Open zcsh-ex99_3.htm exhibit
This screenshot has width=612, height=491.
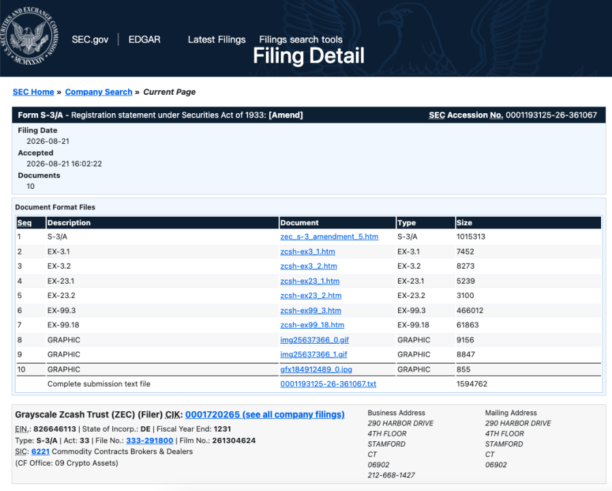[311, 310]
